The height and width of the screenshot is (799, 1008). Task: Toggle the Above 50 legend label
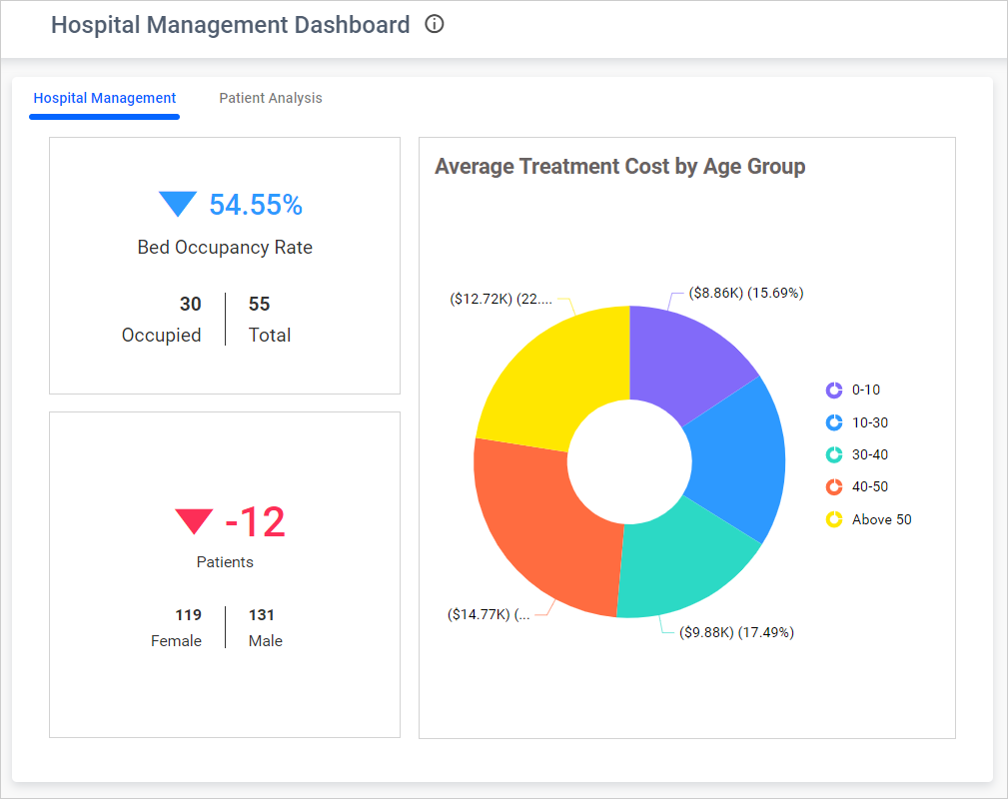(881, 519)
